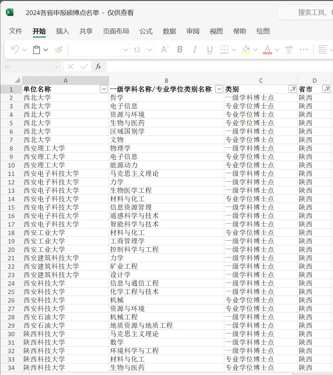333x375 pixels.
Task: Open the Undo history dropdown arrow
Action: (x=25, y=50)
